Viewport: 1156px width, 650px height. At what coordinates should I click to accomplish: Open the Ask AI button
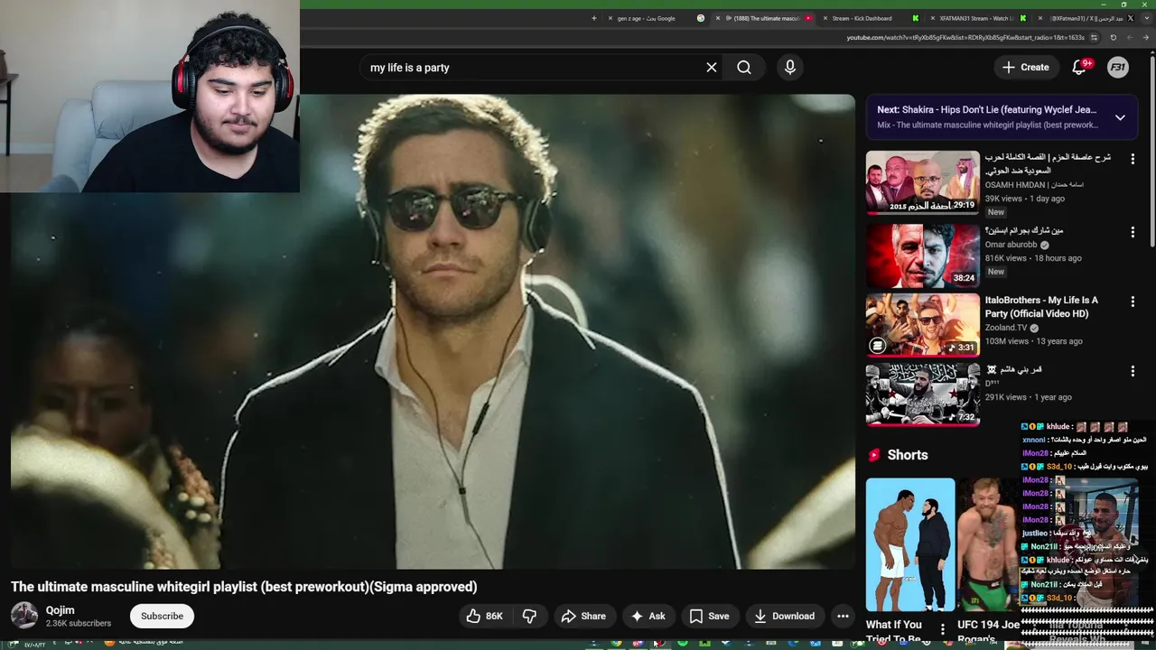click(648, 616)
